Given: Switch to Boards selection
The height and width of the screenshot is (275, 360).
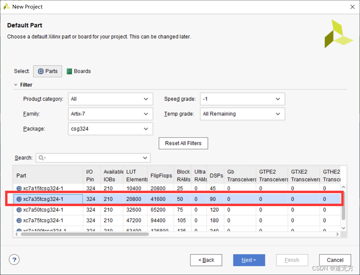Looking at the screenshot, I should point(79,71).
